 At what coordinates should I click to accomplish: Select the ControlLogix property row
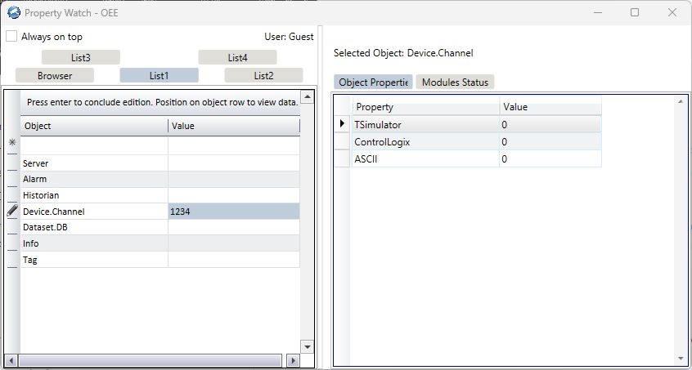coord(425,142)
